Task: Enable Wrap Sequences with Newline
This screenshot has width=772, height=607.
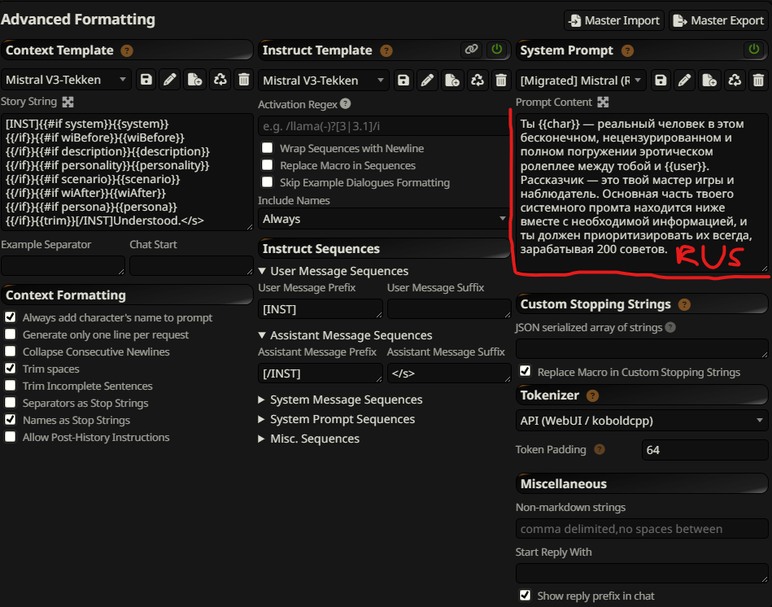Action: click(267, 149)
